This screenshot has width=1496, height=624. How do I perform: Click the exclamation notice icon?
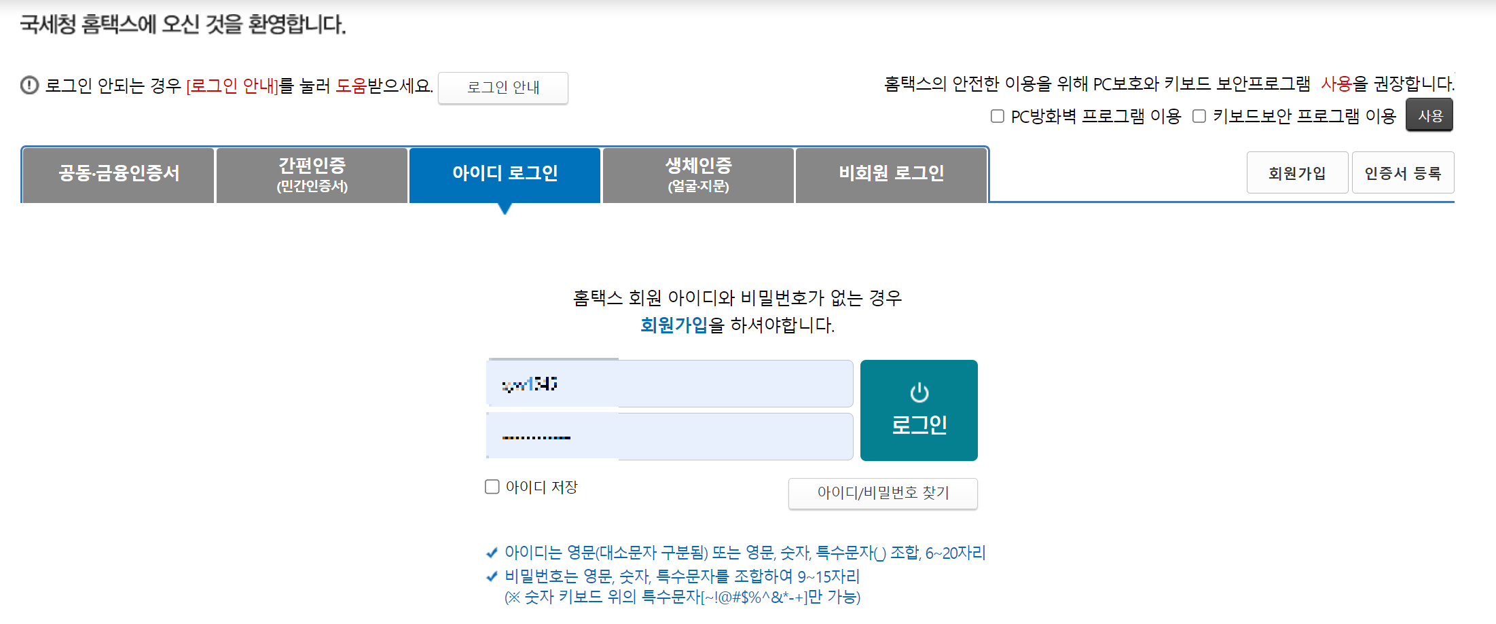point(29,86)
